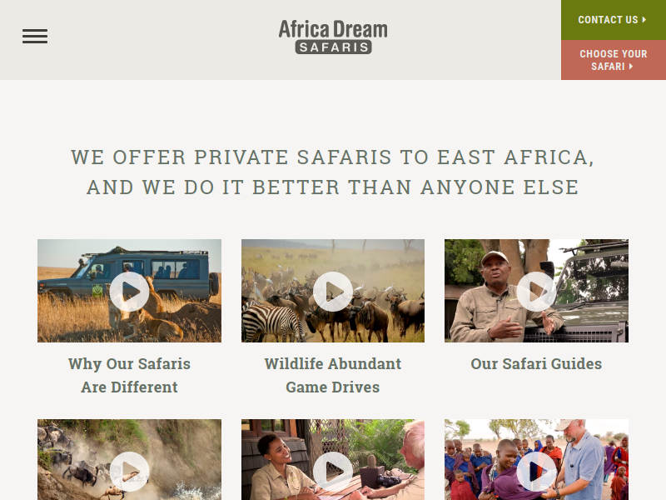Click the Contact Us button

614,20
